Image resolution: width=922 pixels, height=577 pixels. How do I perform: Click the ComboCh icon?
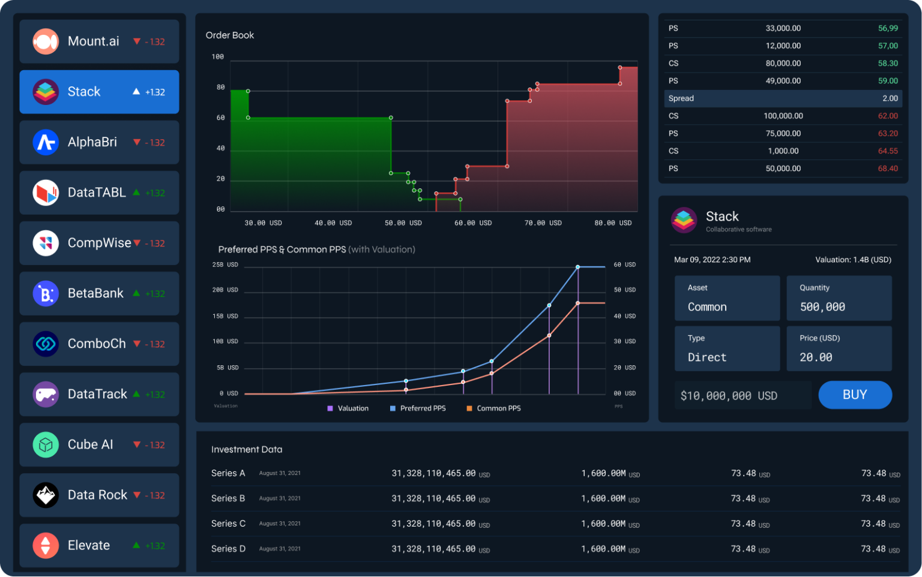[46, 344]
